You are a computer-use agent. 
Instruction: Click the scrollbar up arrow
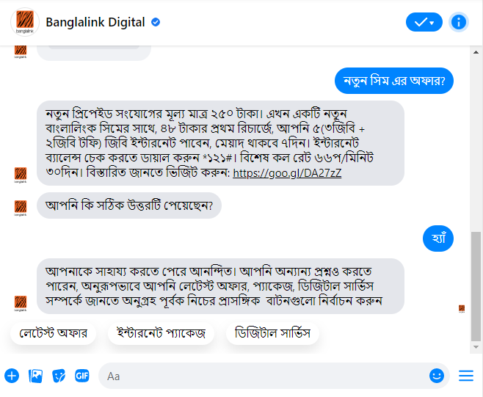[476, 52]
